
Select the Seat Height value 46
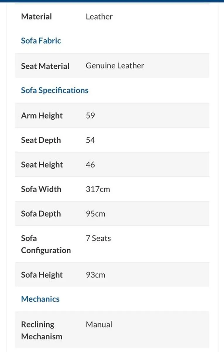90,165
